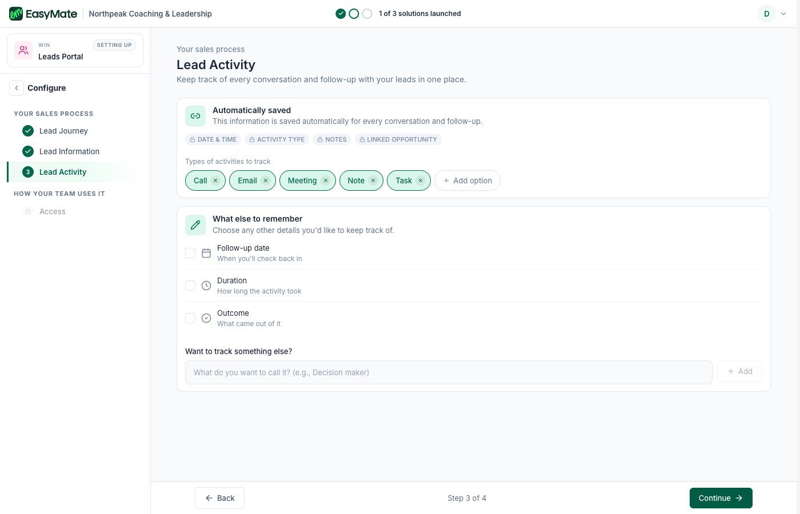The height and width of the screenshot is (514, 800).
Task: Click the step 3 Lead Activity badge
Action: (28, 172)
